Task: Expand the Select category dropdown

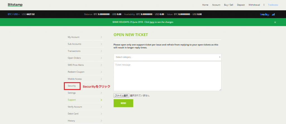Action: [167, 57]
